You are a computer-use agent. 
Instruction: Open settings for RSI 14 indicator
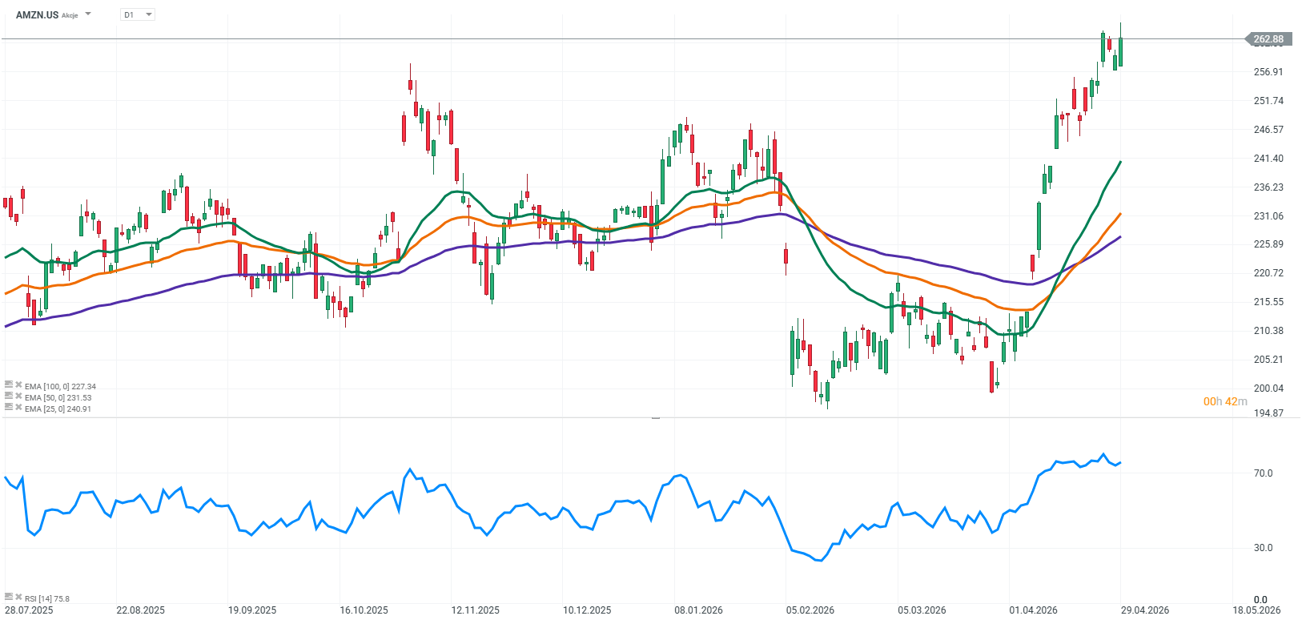point(9,598)
